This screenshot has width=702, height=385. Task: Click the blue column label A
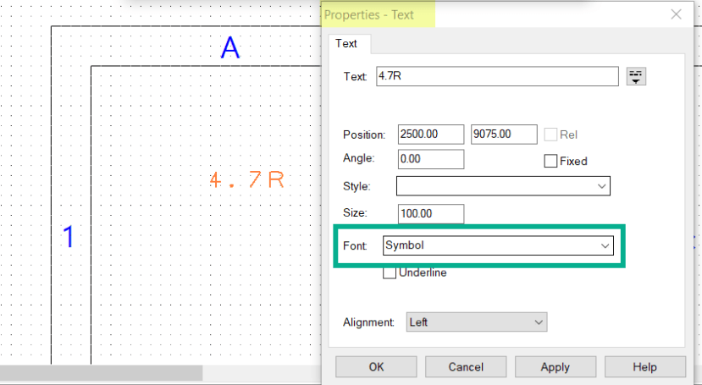pos(230,47)
